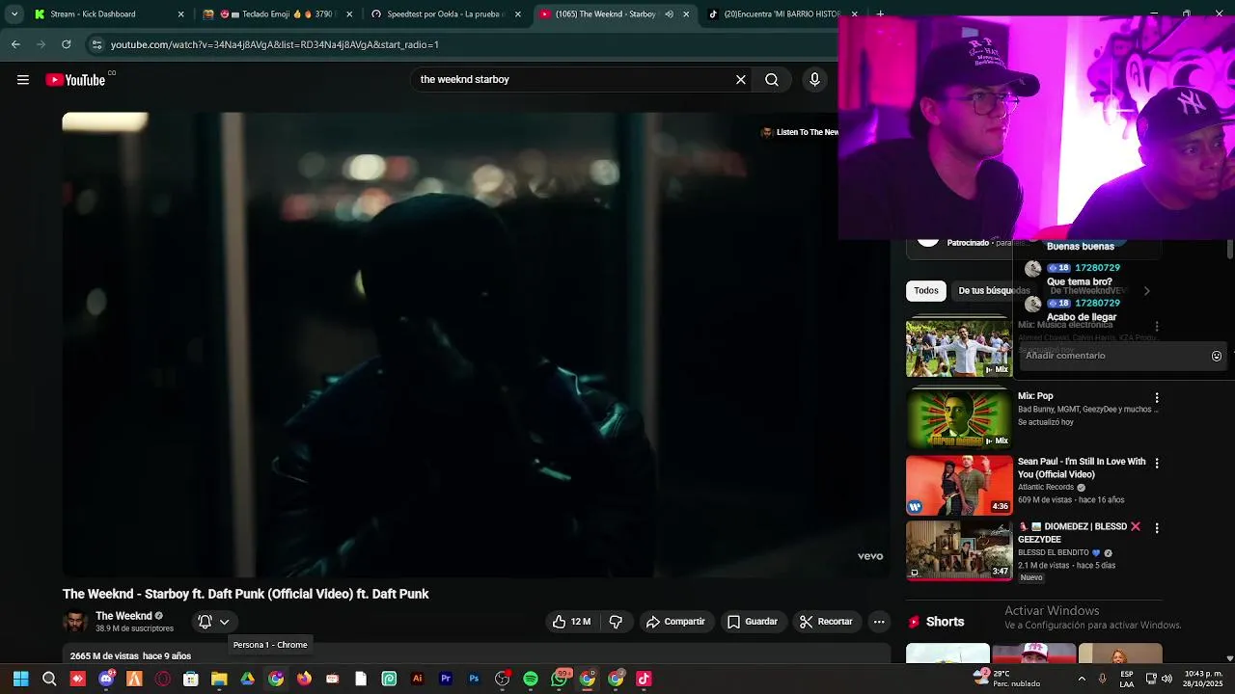Image resolution: width=1235 pixels, height=694 pixels.
Task: Switch to the TikTok MI BARRIO tab
Action: click(776, 14)
